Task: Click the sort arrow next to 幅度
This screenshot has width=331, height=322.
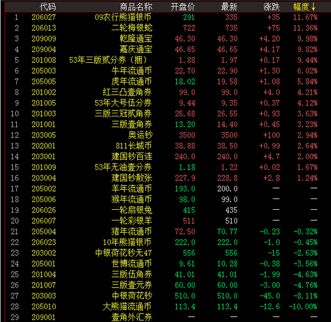Action: tap(314, 7)
